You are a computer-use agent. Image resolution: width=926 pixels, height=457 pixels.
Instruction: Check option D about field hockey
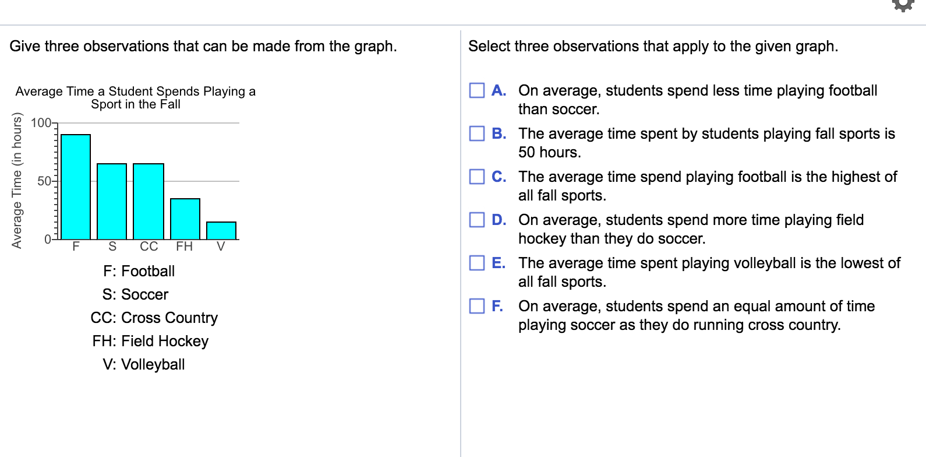tap(476, 219)
